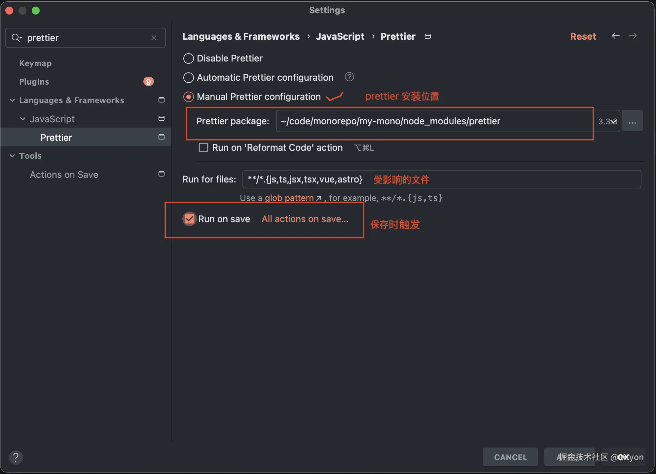Go to the Keymap settings page
This screenshot has height=474, width=656.
point(35,63)
